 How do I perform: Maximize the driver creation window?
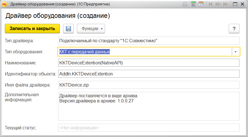[235, 4]
